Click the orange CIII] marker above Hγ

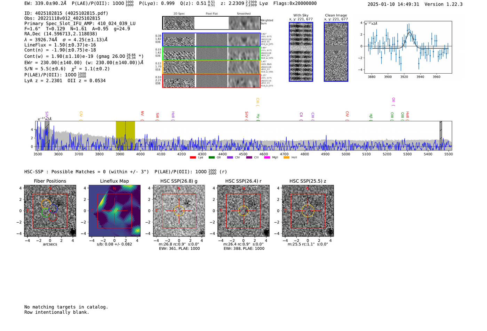[x=258, y=102]
